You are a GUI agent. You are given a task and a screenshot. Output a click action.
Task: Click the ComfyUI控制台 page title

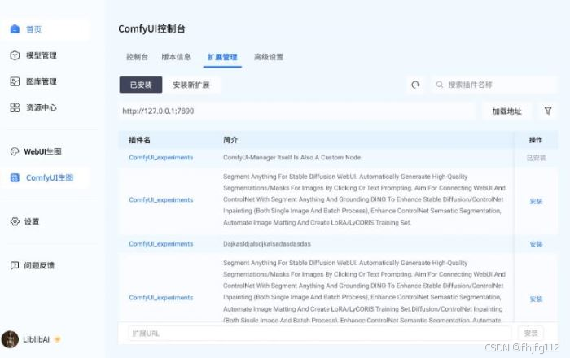pos(151,28)
